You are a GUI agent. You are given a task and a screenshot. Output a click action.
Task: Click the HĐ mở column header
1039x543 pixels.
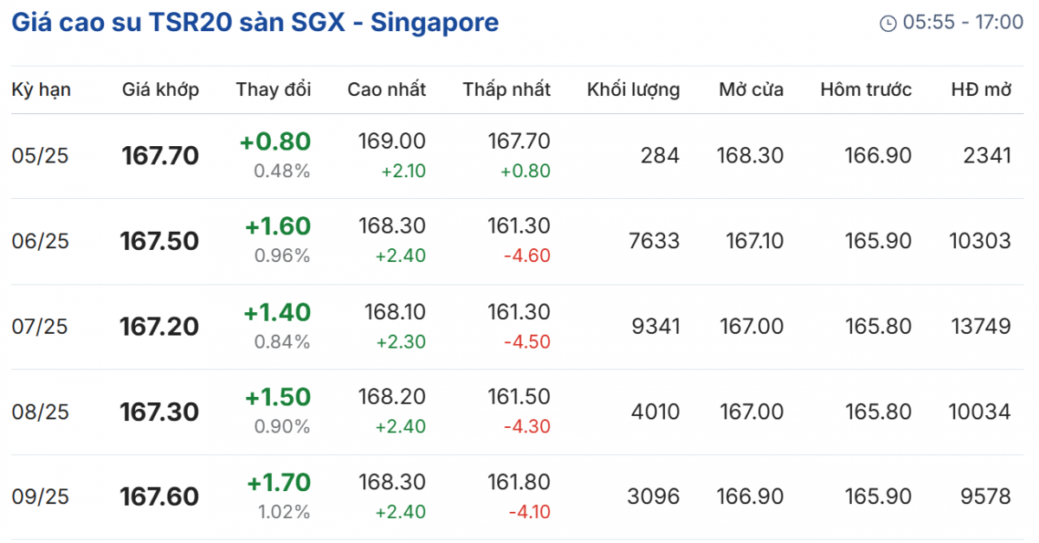(981, 90)
